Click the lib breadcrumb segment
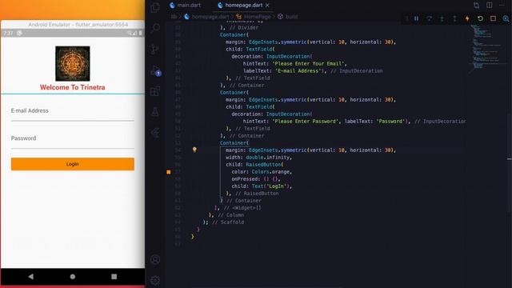The image size is (512, 288). pos(174,16)
